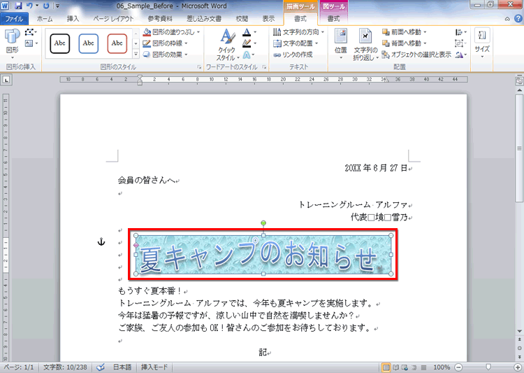Click the green rotation handle of WordArt
Screen dimensions: 524x373
tap(263, 223)
